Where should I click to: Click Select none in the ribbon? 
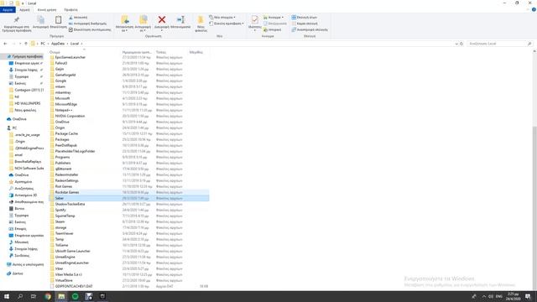point(305,23)
